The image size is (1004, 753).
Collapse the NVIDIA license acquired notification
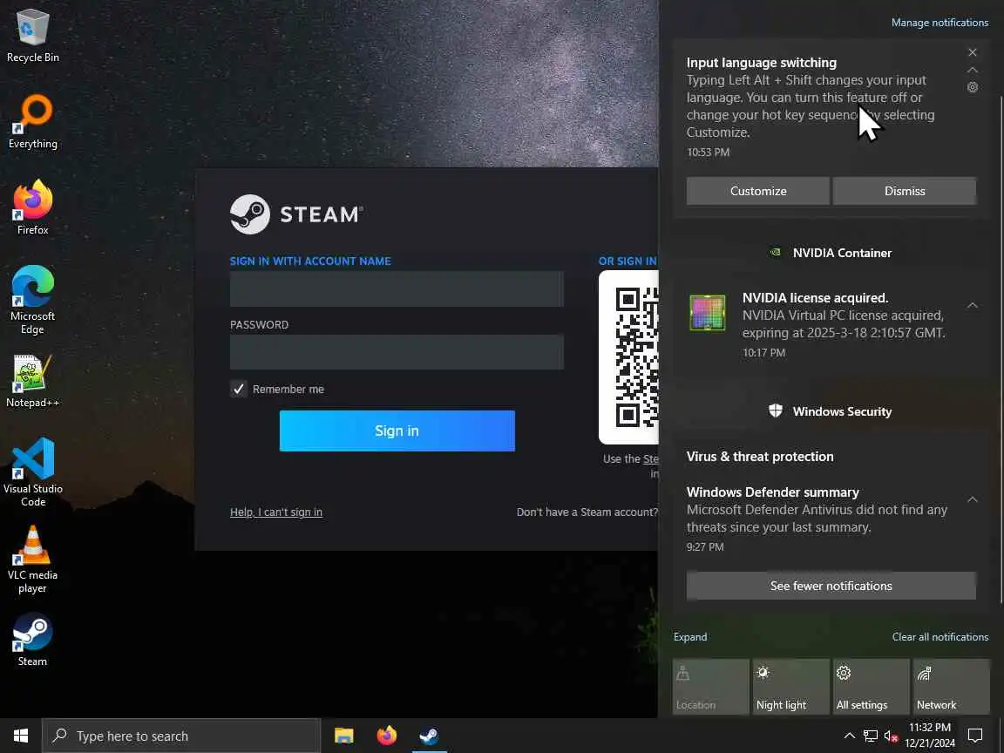coord(973,305)
